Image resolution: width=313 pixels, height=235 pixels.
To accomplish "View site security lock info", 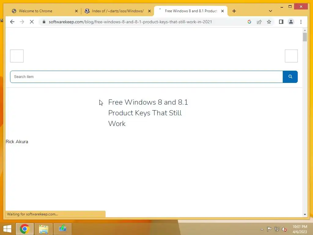I will [44, 22].
